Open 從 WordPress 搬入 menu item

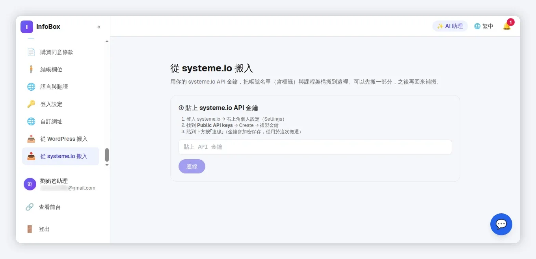pos(61,139)
